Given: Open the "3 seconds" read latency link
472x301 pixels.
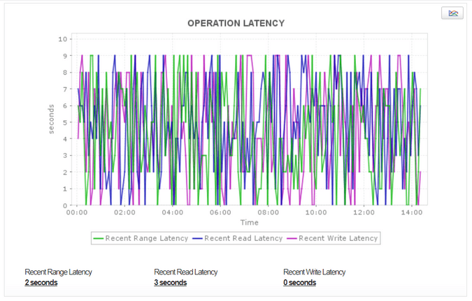Looking at the screenshot, I should pos(171,283).
